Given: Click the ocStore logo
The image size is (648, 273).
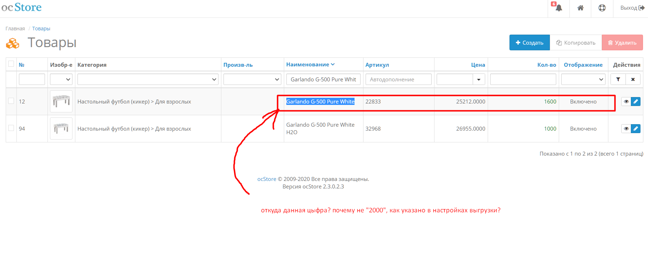Looking at the screenshot, I should [x=21, y=7].
